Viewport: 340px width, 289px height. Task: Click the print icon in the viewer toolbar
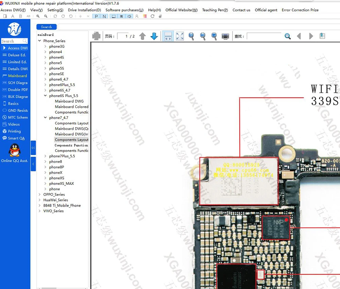[96, 36]
